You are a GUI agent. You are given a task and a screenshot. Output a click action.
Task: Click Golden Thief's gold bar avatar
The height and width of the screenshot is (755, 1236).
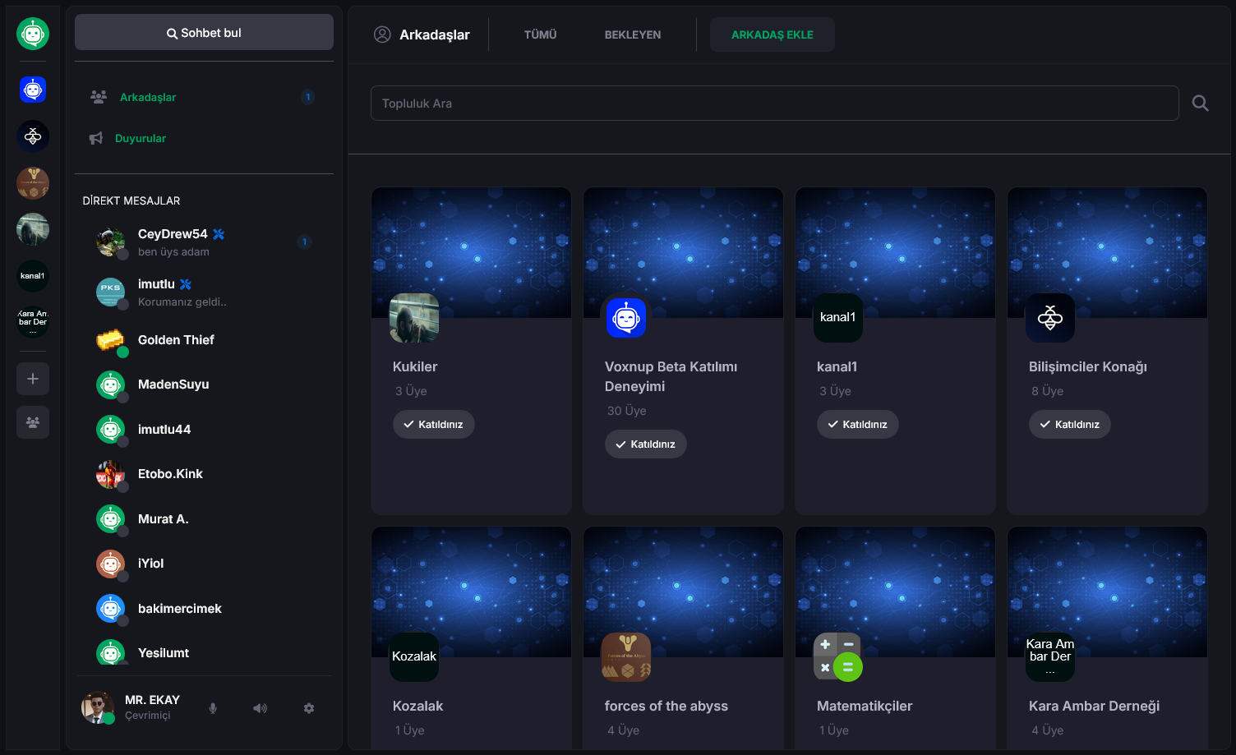coord(110,340)
